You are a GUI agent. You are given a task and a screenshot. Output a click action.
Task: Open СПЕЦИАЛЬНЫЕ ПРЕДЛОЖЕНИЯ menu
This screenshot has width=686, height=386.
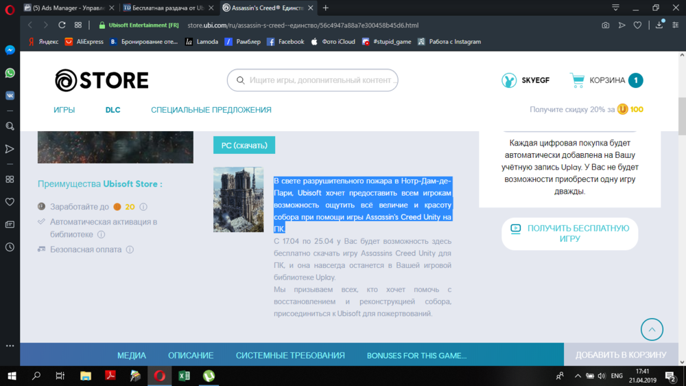click(x=211, y=110)
